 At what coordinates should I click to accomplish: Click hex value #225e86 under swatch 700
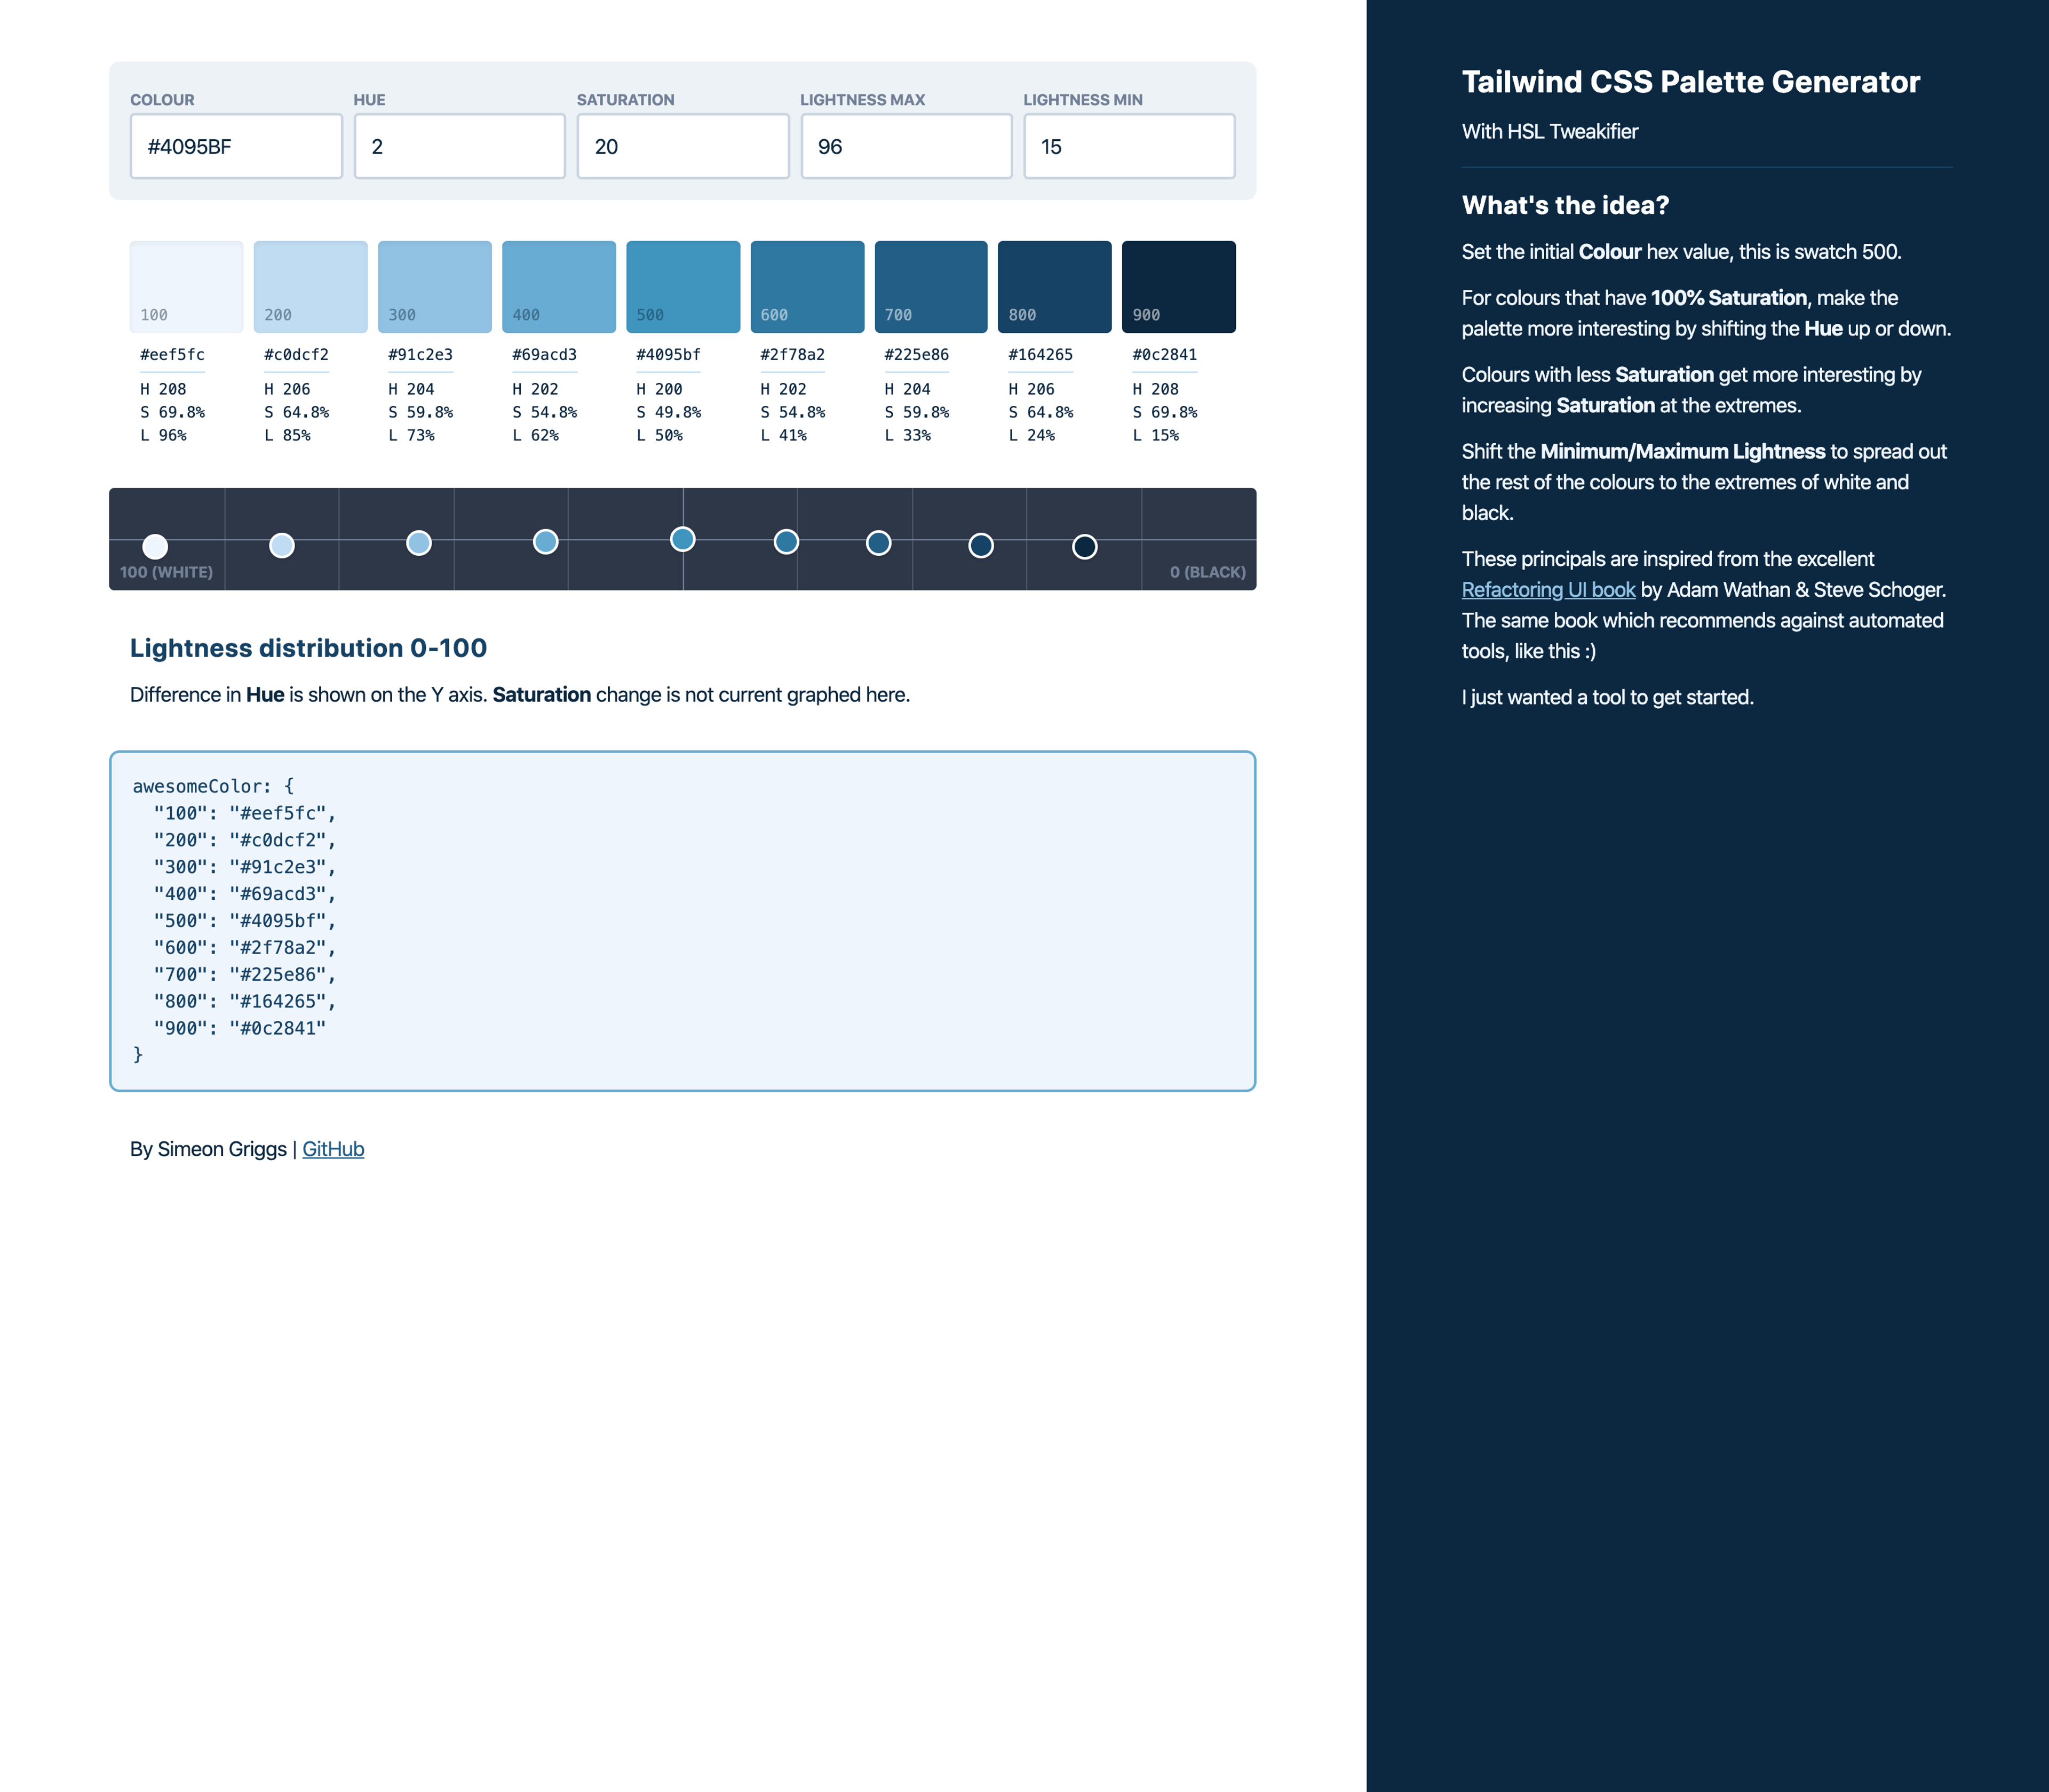point(917,355)
